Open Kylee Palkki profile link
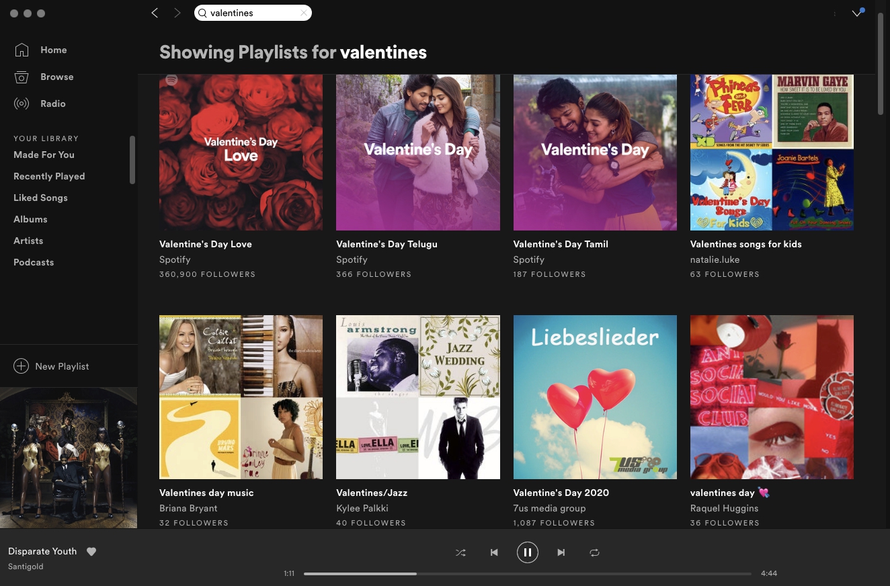The width and height of the screenshot is (890, 586). tap(362, 508)
